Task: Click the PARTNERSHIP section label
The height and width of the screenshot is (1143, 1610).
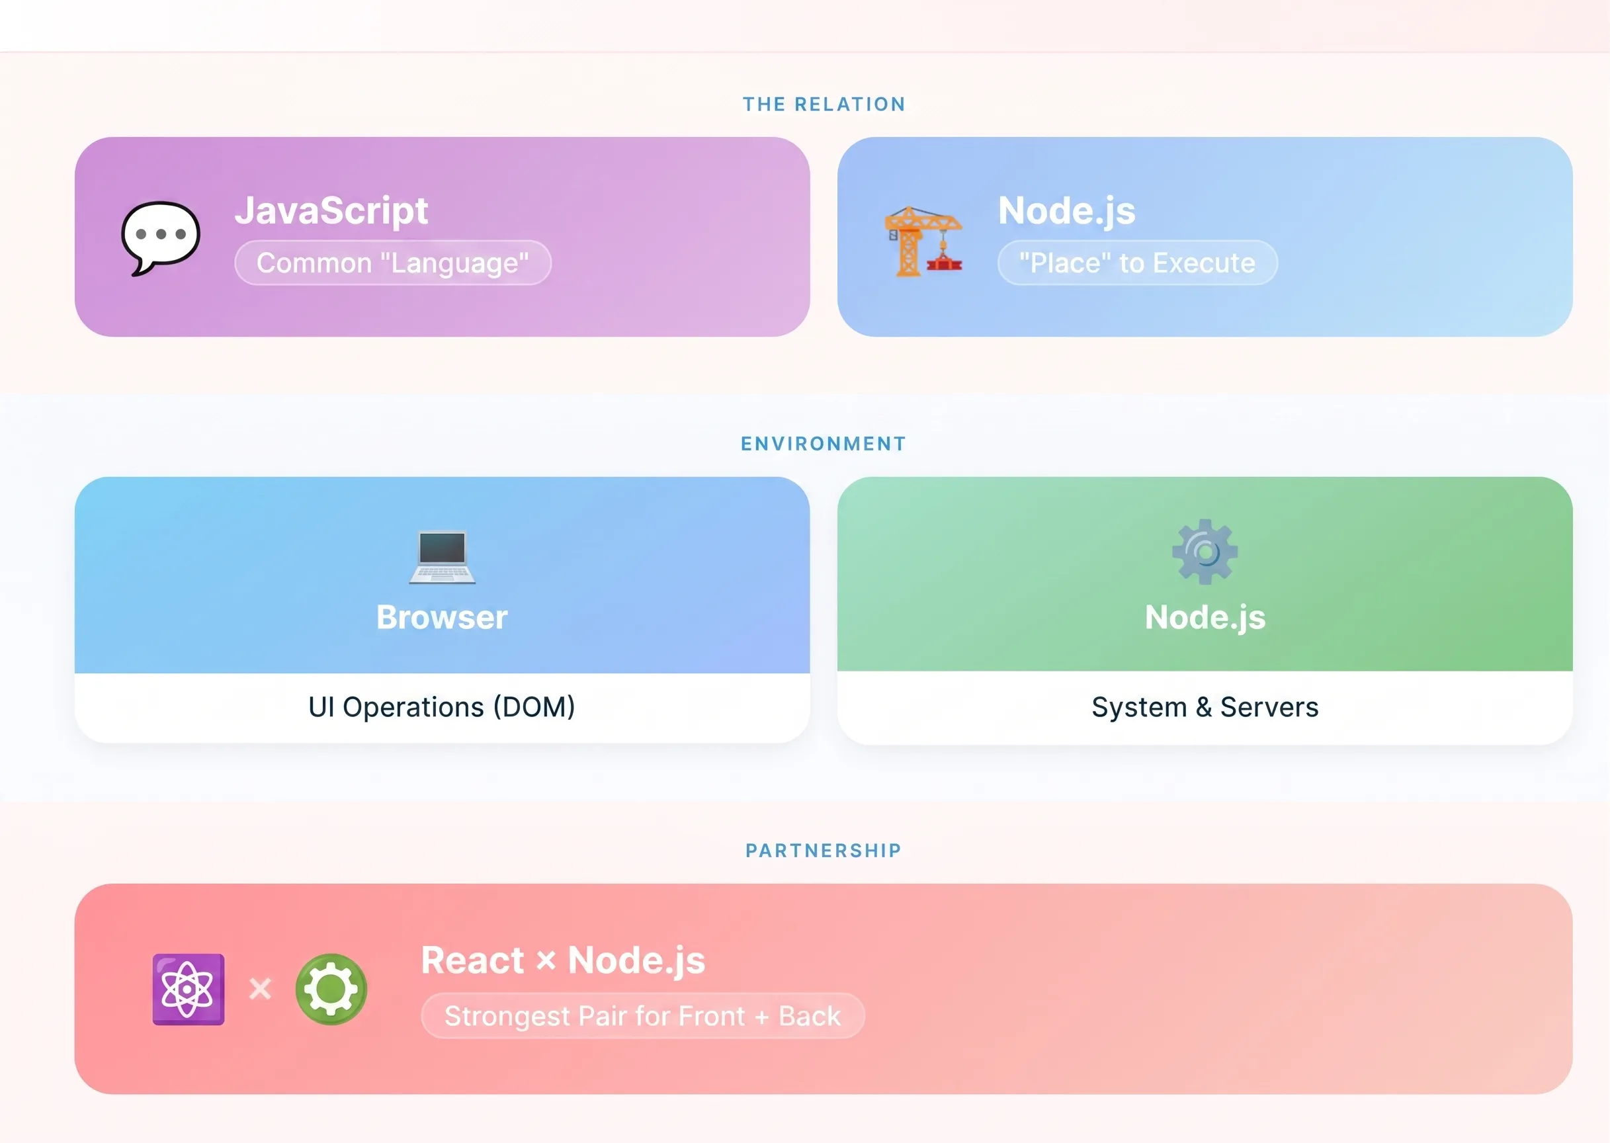Action: tap(824, 850)
